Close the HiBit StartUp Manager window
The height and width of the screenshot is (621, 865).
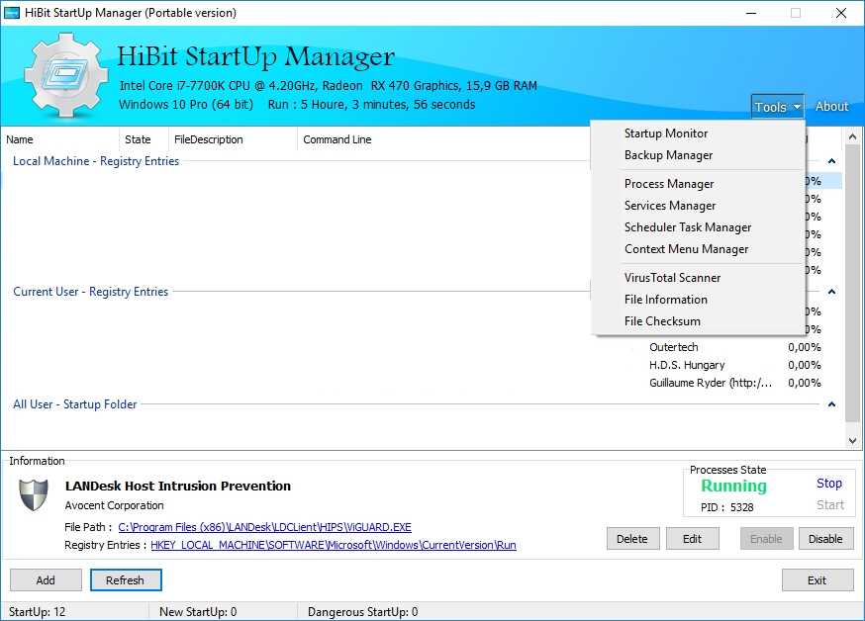tap(840, 13)
